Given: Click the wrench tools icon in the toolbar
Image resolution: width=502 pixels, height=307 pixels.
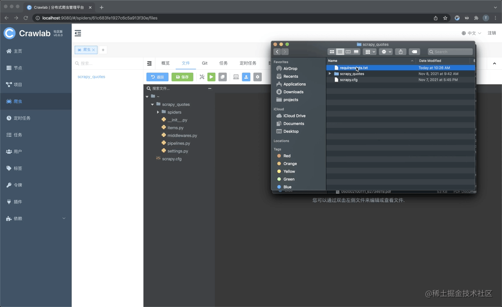Looking at the screenshot, I should point(202,77).
